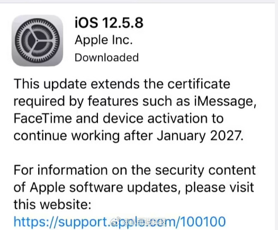
Task: Click the Downloaded status text
Action: (x=106, y=57)
